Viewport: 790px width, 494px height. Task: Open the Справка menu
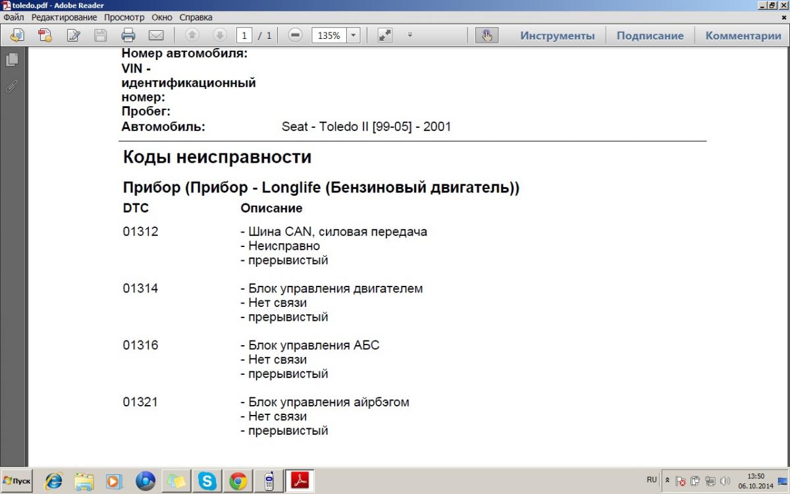tap(196, 17)
